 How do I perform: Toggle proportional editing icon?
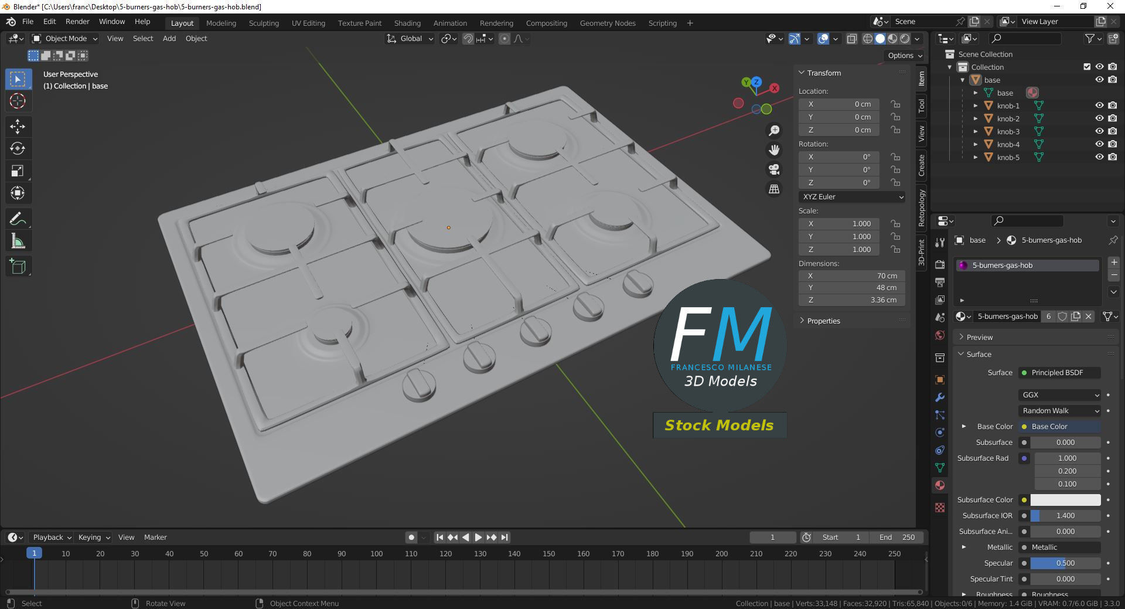504,39
